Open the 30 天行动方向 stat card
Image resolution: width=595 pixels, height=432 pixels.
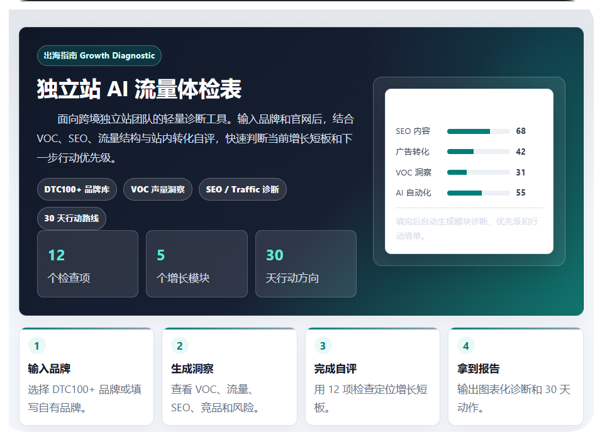tap(306, 264)
